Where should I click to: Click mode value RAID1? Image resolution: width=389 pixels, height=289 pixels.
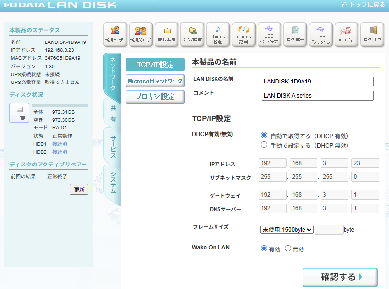(x=59, y=127)
